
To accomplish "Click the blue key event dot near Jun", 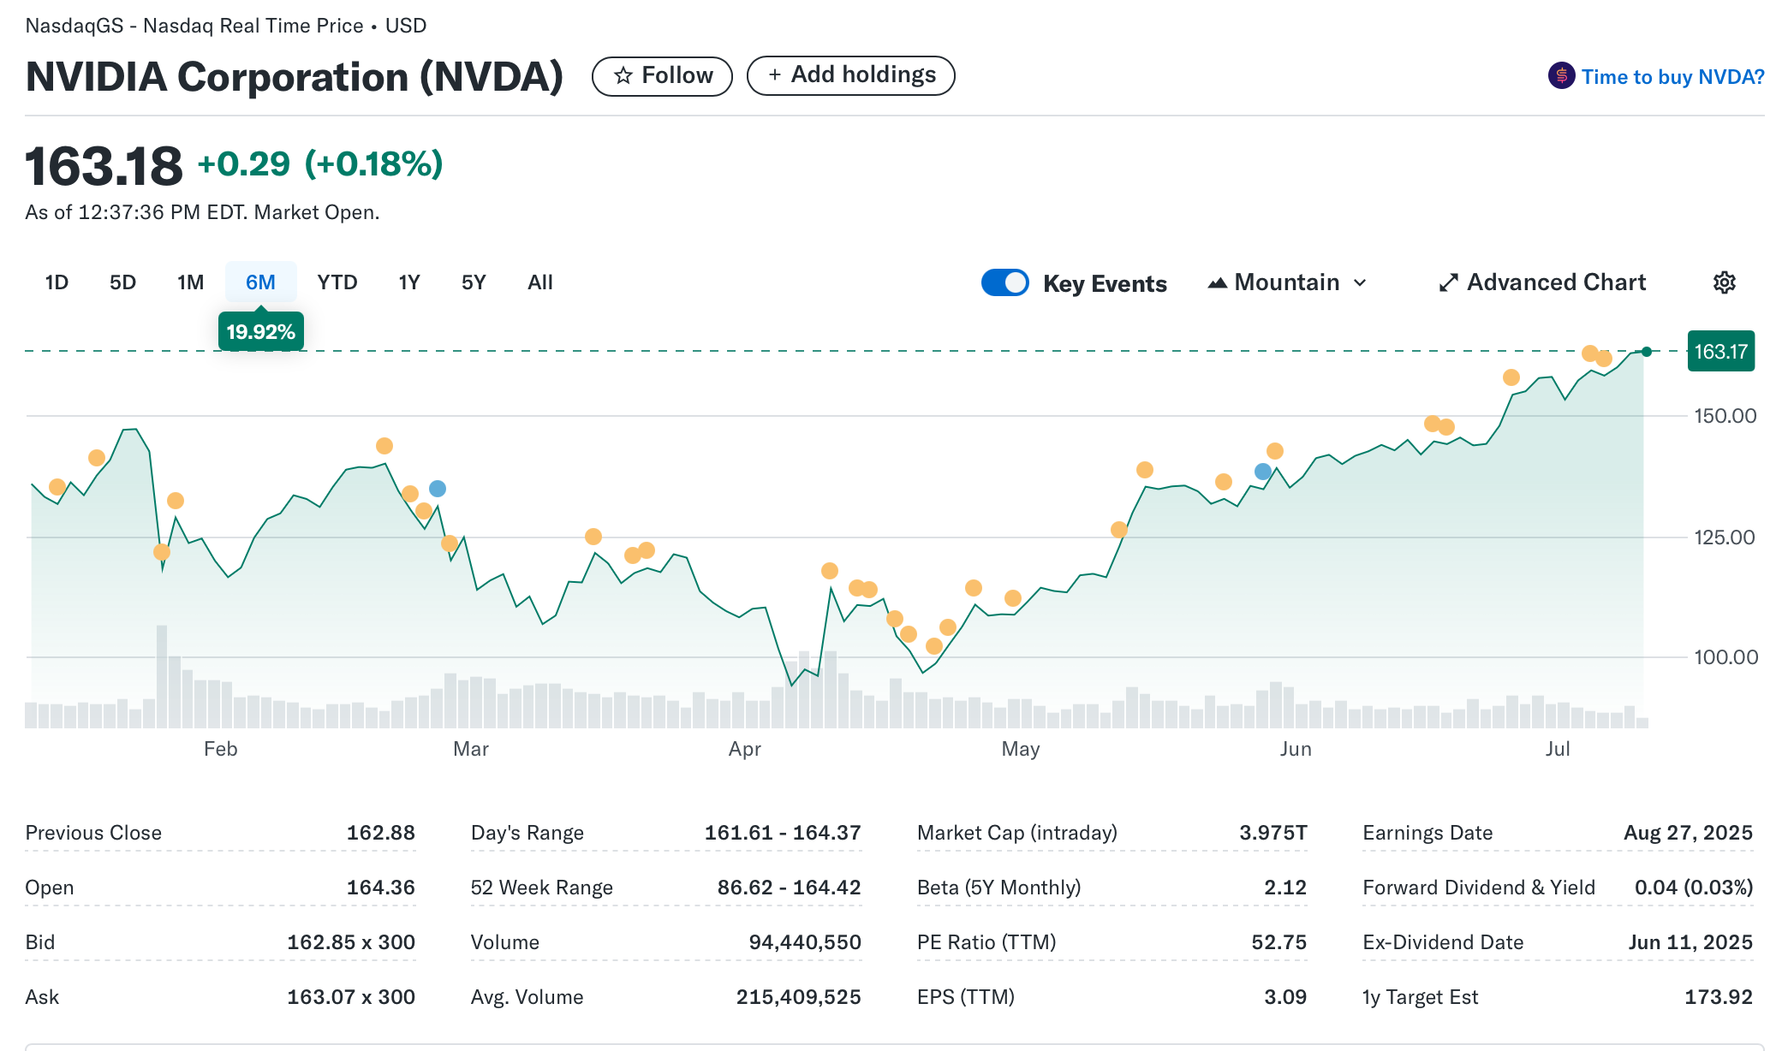I will click(1262, 472).
